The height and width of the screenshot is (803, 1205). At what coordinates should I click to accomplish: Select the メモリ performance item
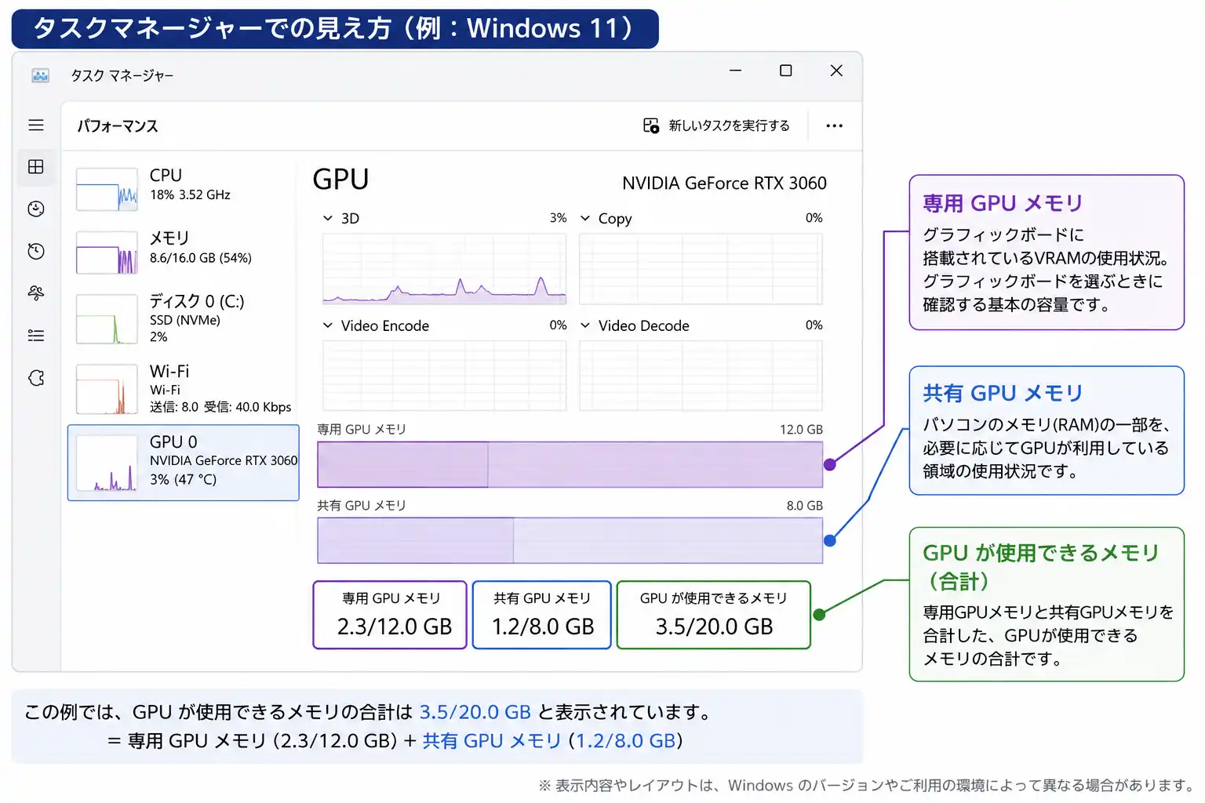(183, 252)
